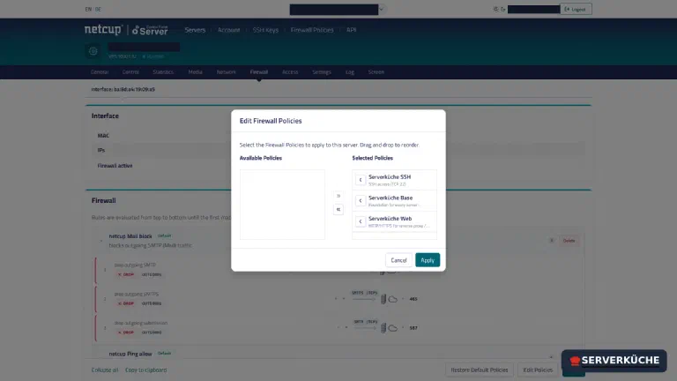
Task: Move all policies to Available with double-left arrow
Action: tap(338, 210)
